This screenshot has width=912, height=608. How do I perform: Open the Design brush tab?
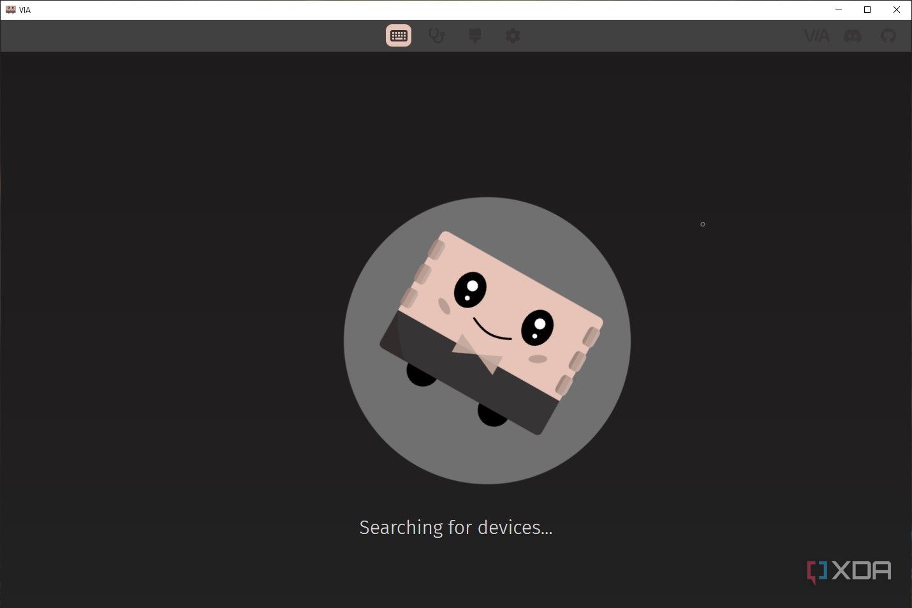click(475, 36)
